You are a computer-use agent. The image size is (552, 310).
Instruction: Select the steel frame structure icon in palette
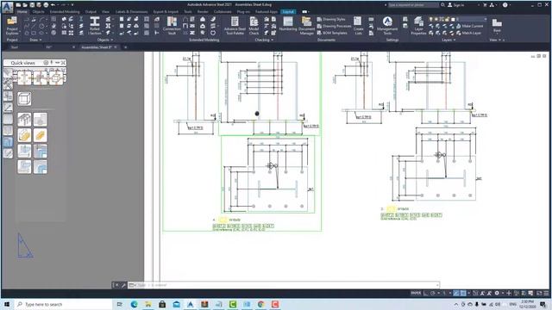(x=24, y=120)
